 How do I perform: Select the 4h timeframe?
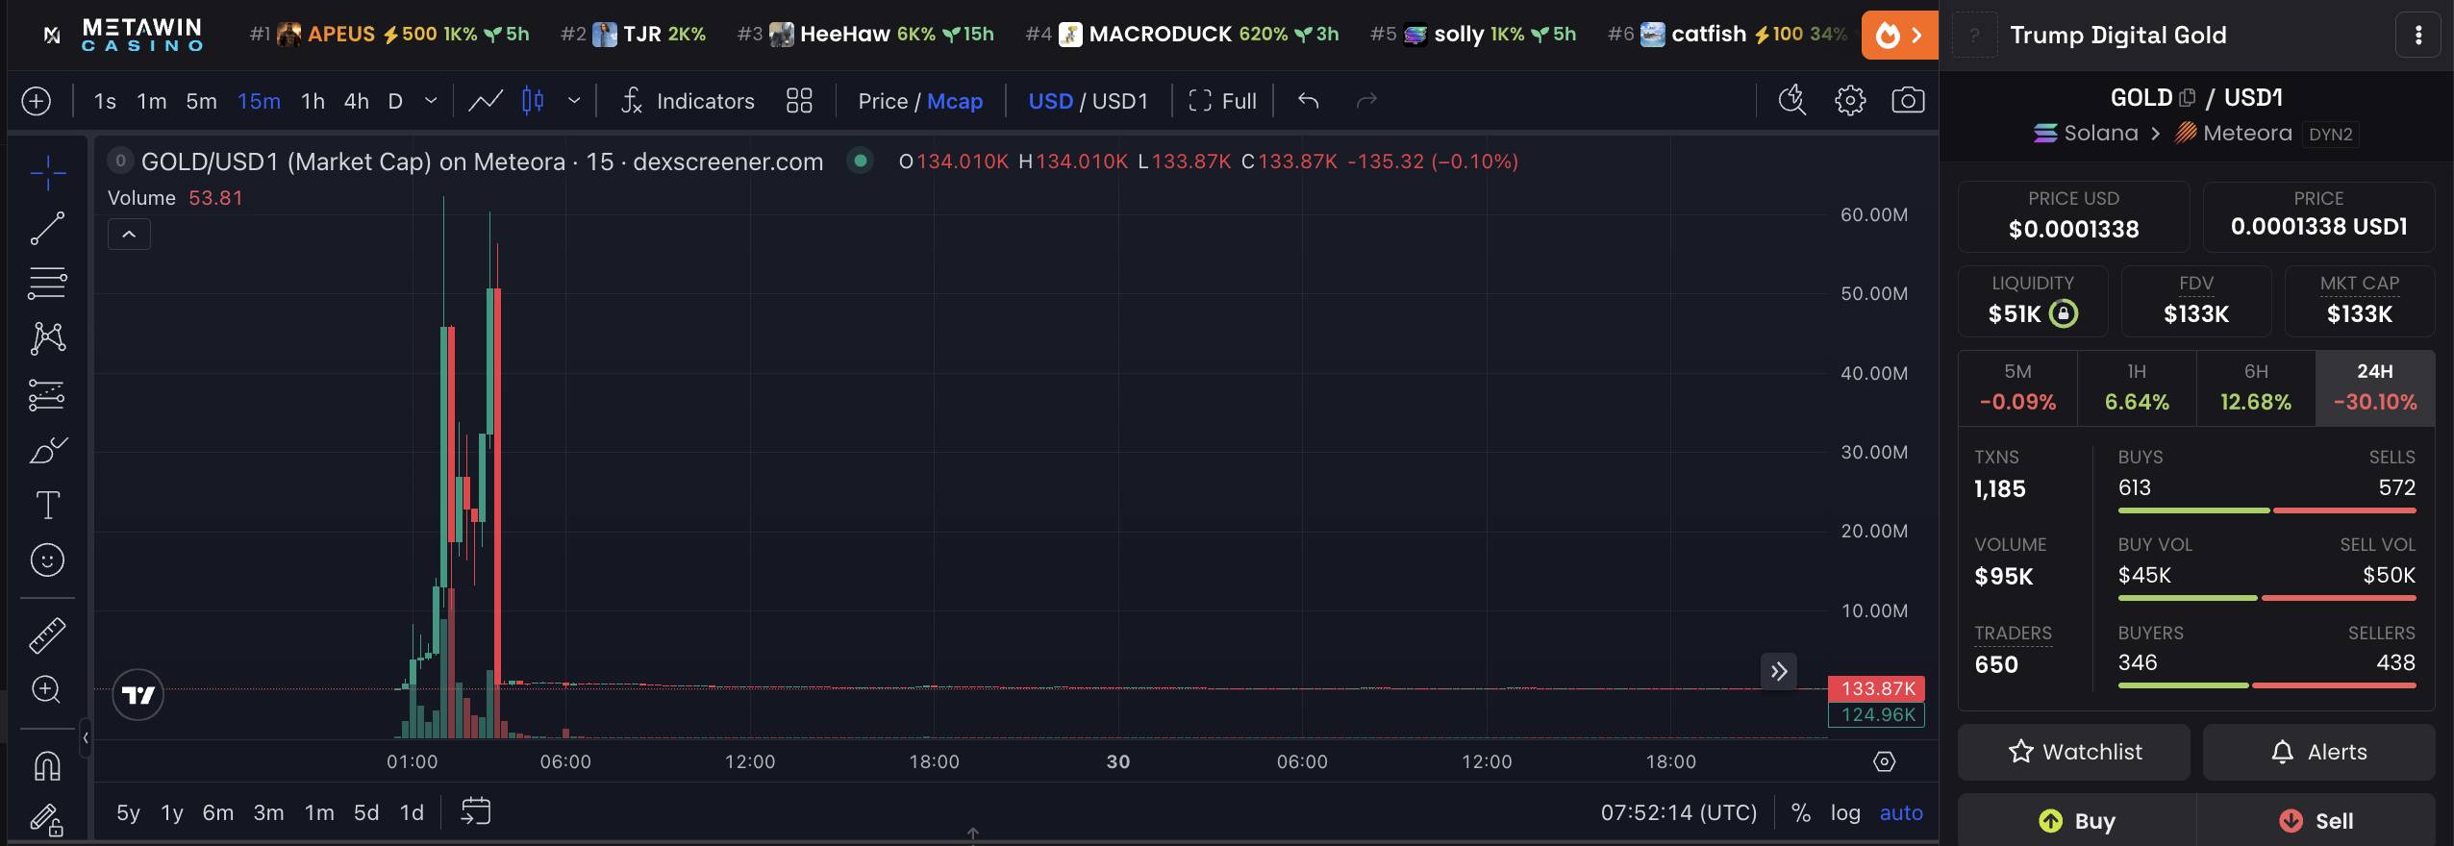357,101
